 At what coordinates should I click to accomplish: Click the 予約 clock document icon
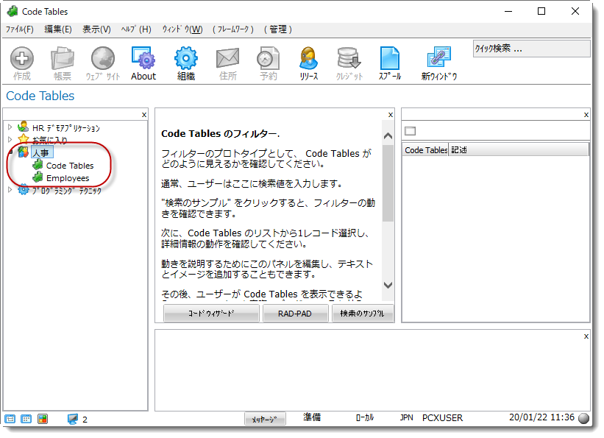(x=268, y=58)
